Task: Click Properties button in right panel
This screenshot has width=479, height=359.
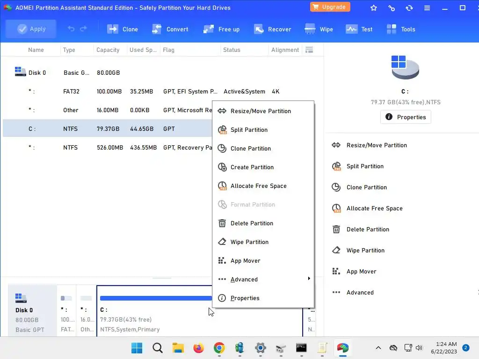Action: click(x=406, y=117)
